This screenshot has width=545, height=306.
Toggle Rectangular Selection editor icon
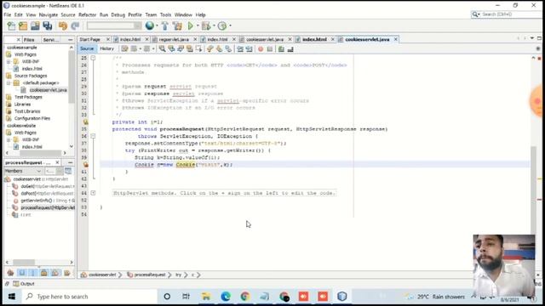[x=198, y=49]
